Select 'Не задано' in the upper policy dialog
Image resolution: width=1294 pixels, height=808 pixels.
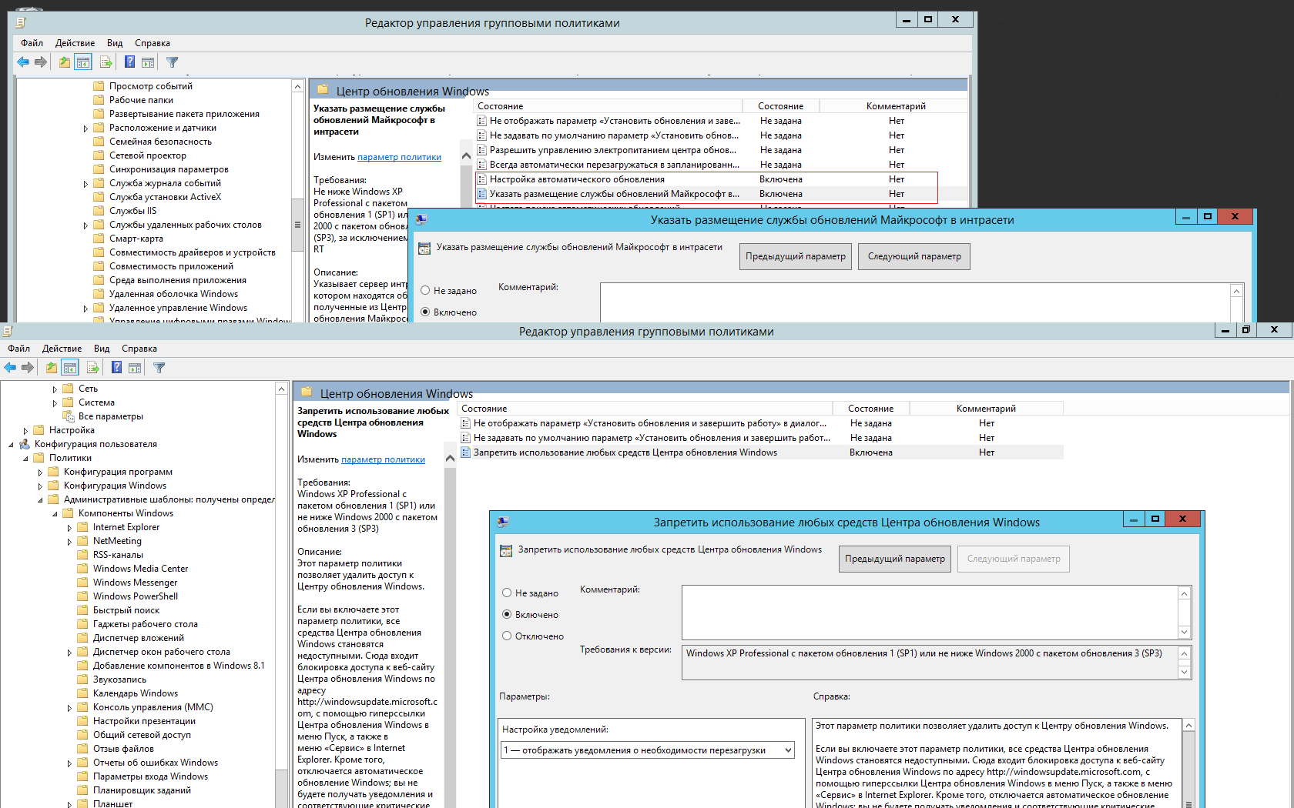[425, 291]
